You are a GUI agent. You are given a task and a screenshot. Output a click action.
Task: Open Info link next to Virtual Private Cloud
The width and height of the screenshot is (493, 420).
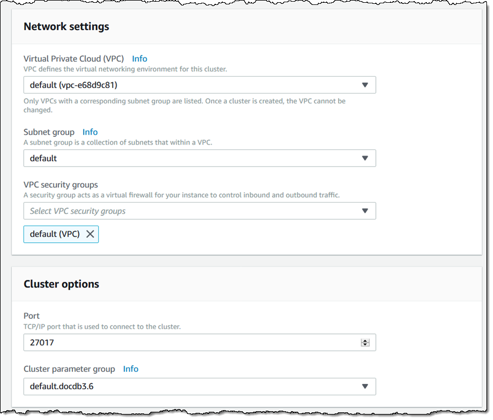[x=140, y=59]
